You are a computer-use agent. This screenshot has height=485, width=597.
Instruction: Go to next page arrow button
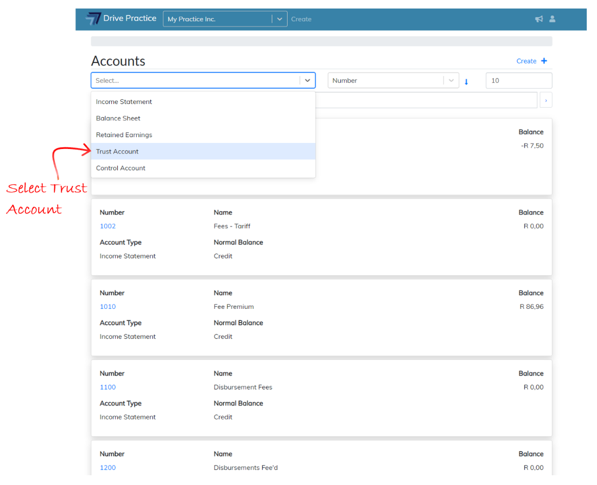pyautogui.click(x=546, y=100)
